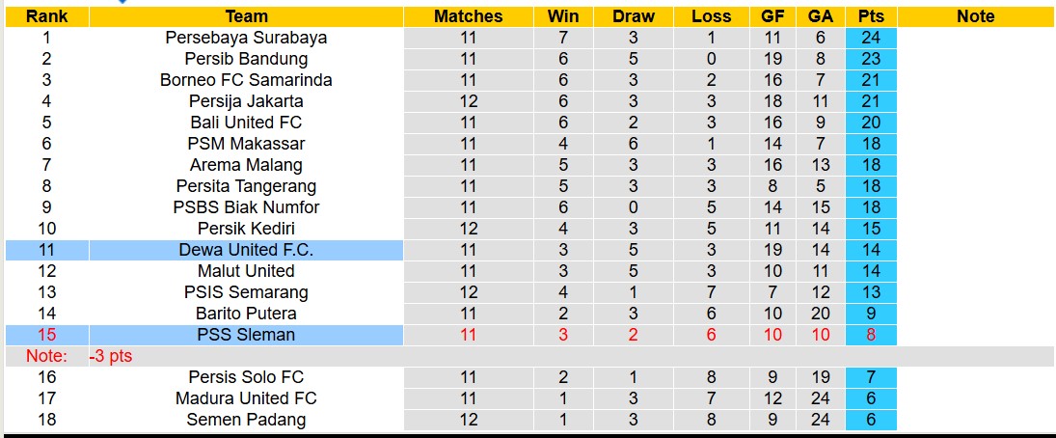The width and height of the screenshot is (1056, 438).
Task: Click the Persis Solo FC team name
Action: coord(246,377)
